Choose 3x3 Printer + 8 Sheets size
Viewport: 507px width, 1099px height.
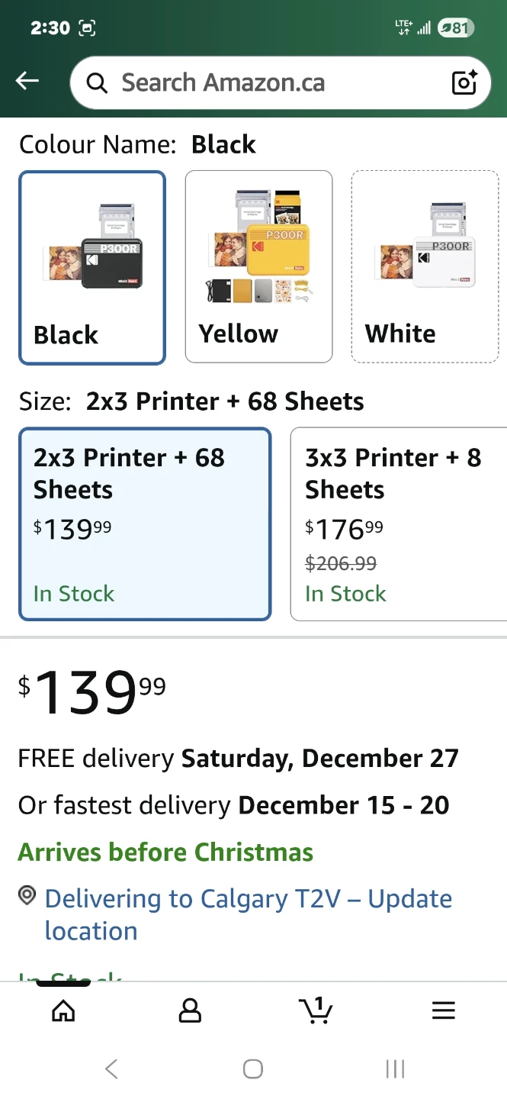coord(399,524)
